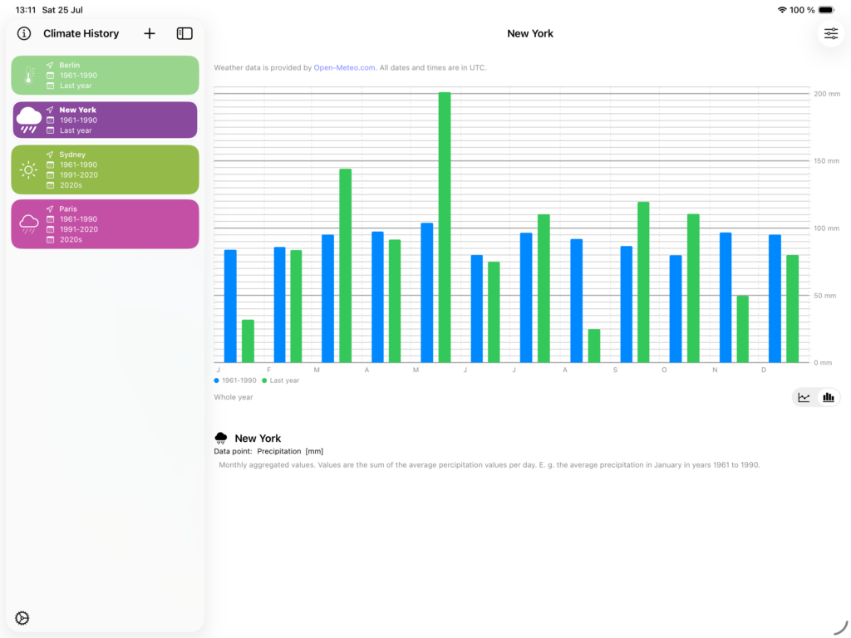Select the Berlin location card
Viewport: 851px width, 638px height.
[x=106, y=75]
